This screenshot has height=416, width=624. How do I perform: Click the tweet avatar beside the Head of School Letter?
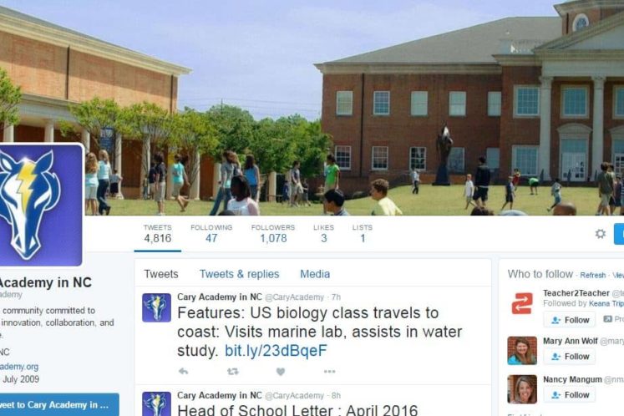pos(156,404)
